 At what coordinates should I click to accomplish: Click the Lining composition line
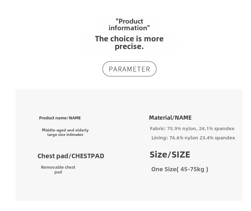coord(193,138)
